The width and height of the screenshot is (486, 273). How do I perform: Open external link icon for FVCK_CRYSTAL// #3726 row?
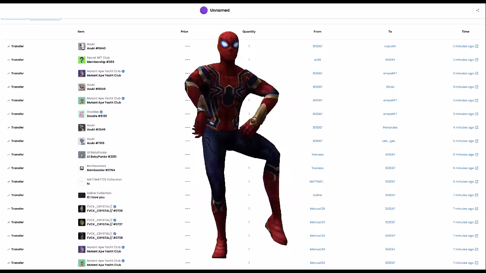477,209
